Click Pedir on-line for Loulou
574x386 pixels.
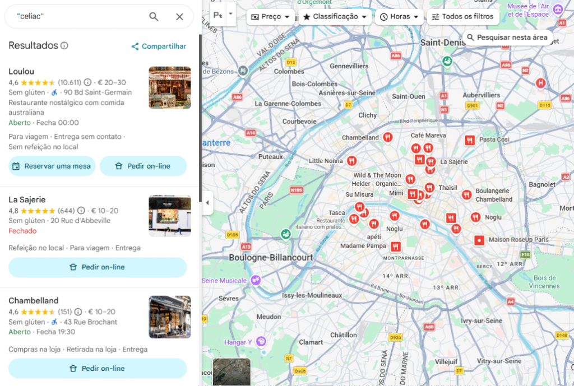143,166
